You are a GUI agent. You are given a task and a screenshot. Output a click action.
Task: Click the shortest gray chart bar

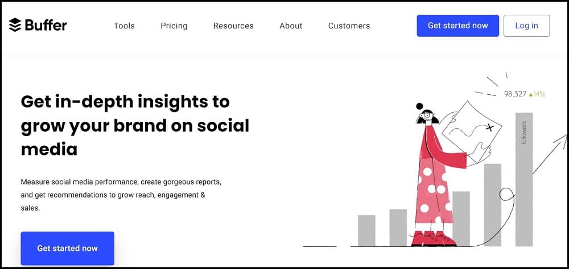(x=366, y=230)
